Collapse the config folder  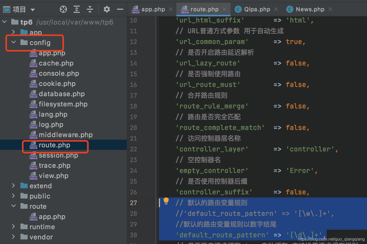coord(14,42)
